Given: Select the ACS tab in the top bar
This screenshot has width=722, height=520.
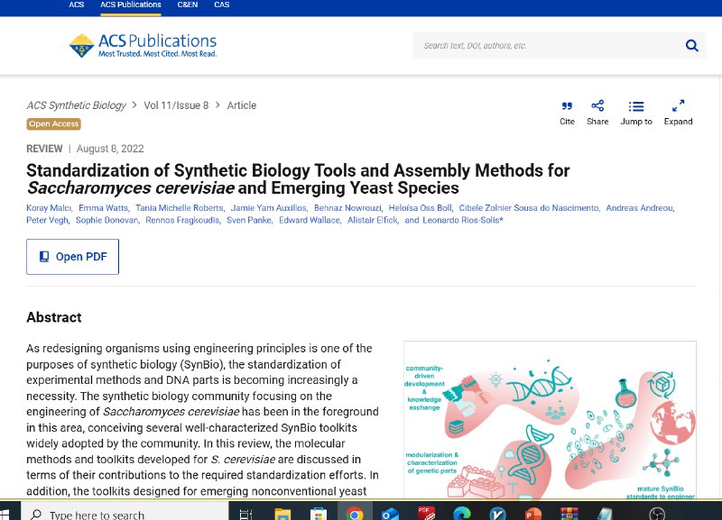Looking at the screenshot, I should pyautogui.click(x=77, y=5).
